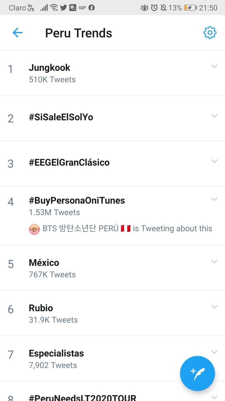Open the Jungkook trending topic
This screenshot has height=401, width=225.
(x=49, y=67)
